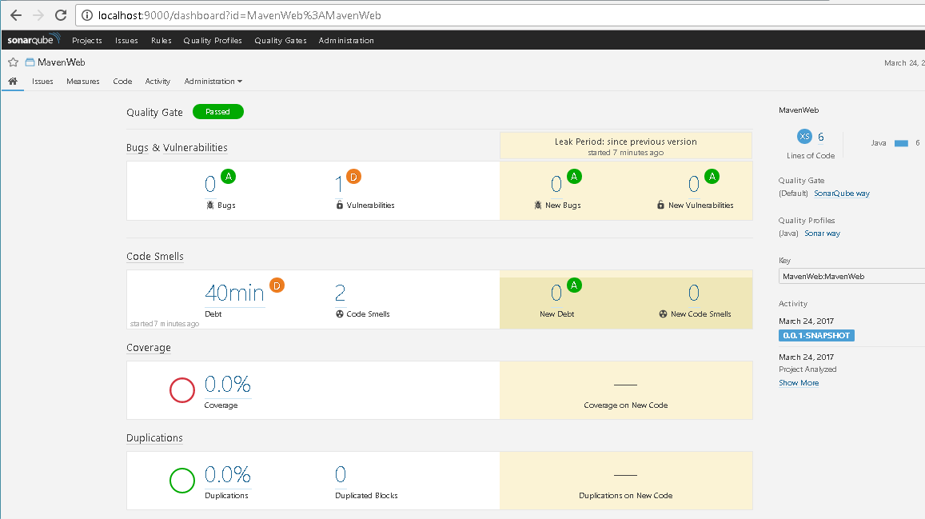Open Quality Profiles in top navigation
The image size is (925, 519).
click(213, 41)
